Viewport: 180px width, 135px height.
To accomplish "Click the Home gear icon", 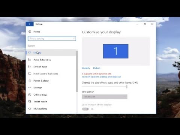I will [30, 31].
